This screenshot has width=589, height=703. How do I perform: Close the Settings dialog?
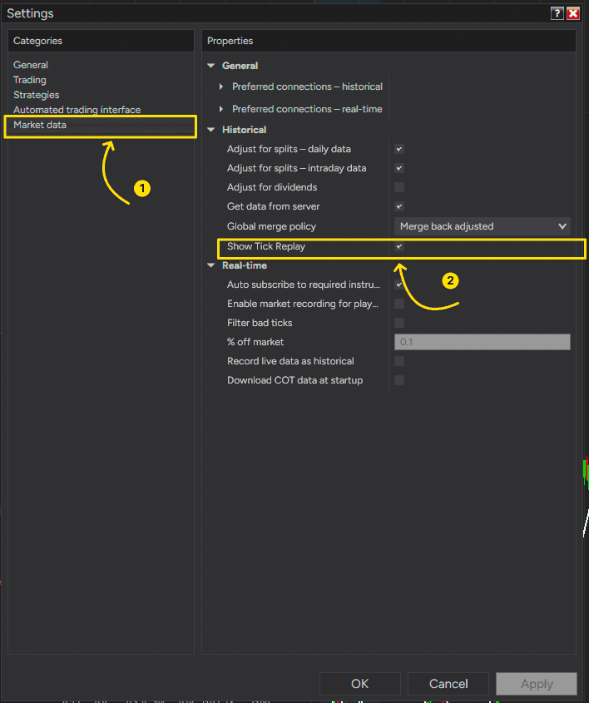point(573,13)
